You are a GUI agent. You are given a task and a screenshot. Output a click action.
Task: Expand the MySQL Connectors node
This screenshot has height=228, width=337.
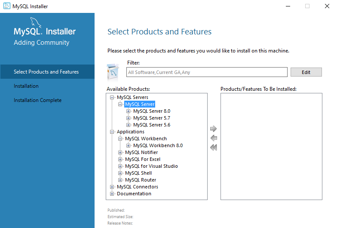click(112, 187)
